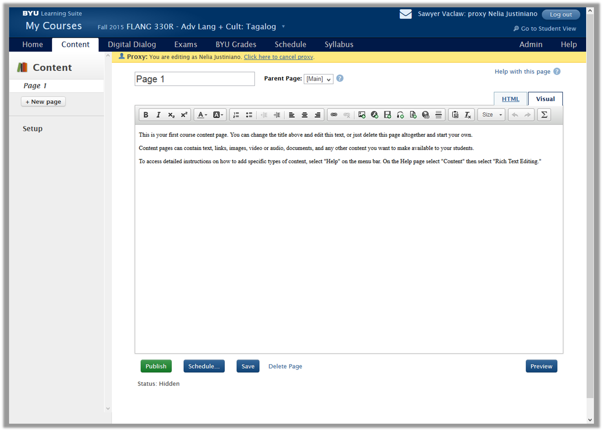Insert a horizontal line
This screenshot has height=431, width=603.
pos(438,115)
